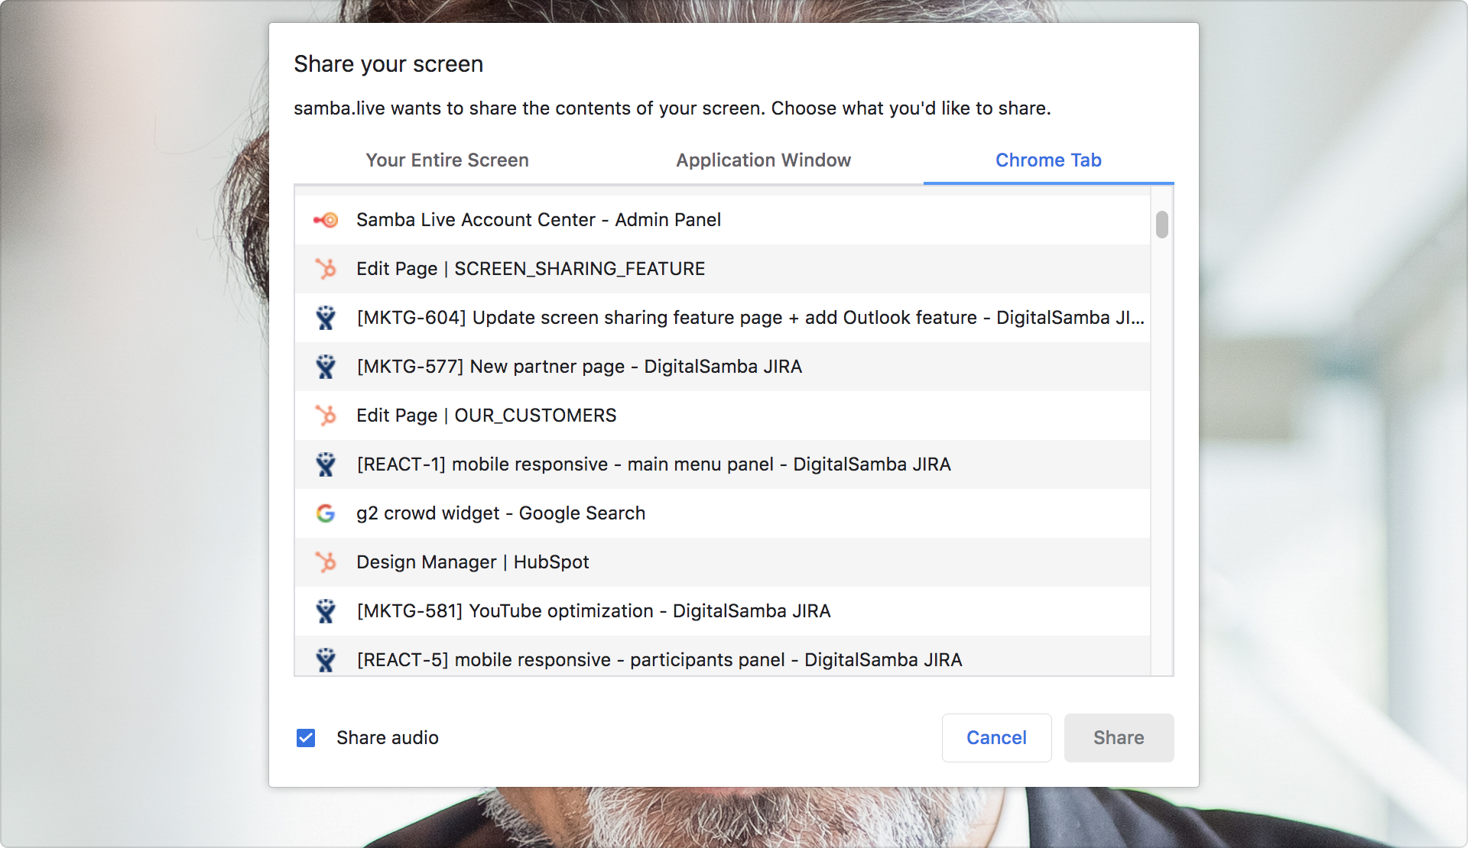Select the Chrome Tab tab

(1048, 160)
